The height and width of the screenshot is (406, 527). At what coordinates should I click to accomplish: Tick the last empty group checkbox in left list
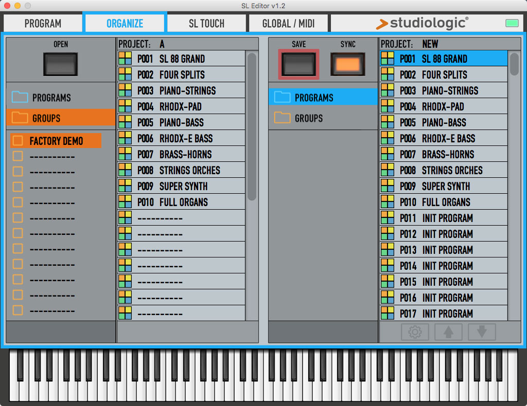pos(18,310)
